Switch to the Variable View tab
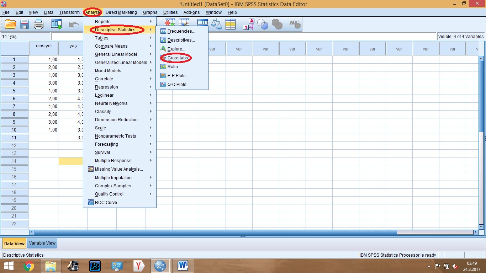 pyautogui.click(x=42, y=243)
